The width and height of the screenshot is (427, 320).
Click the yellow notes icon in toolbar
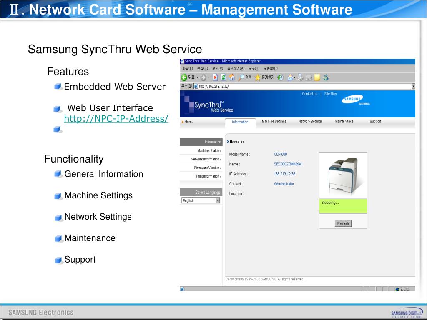[x=317, y=78]
